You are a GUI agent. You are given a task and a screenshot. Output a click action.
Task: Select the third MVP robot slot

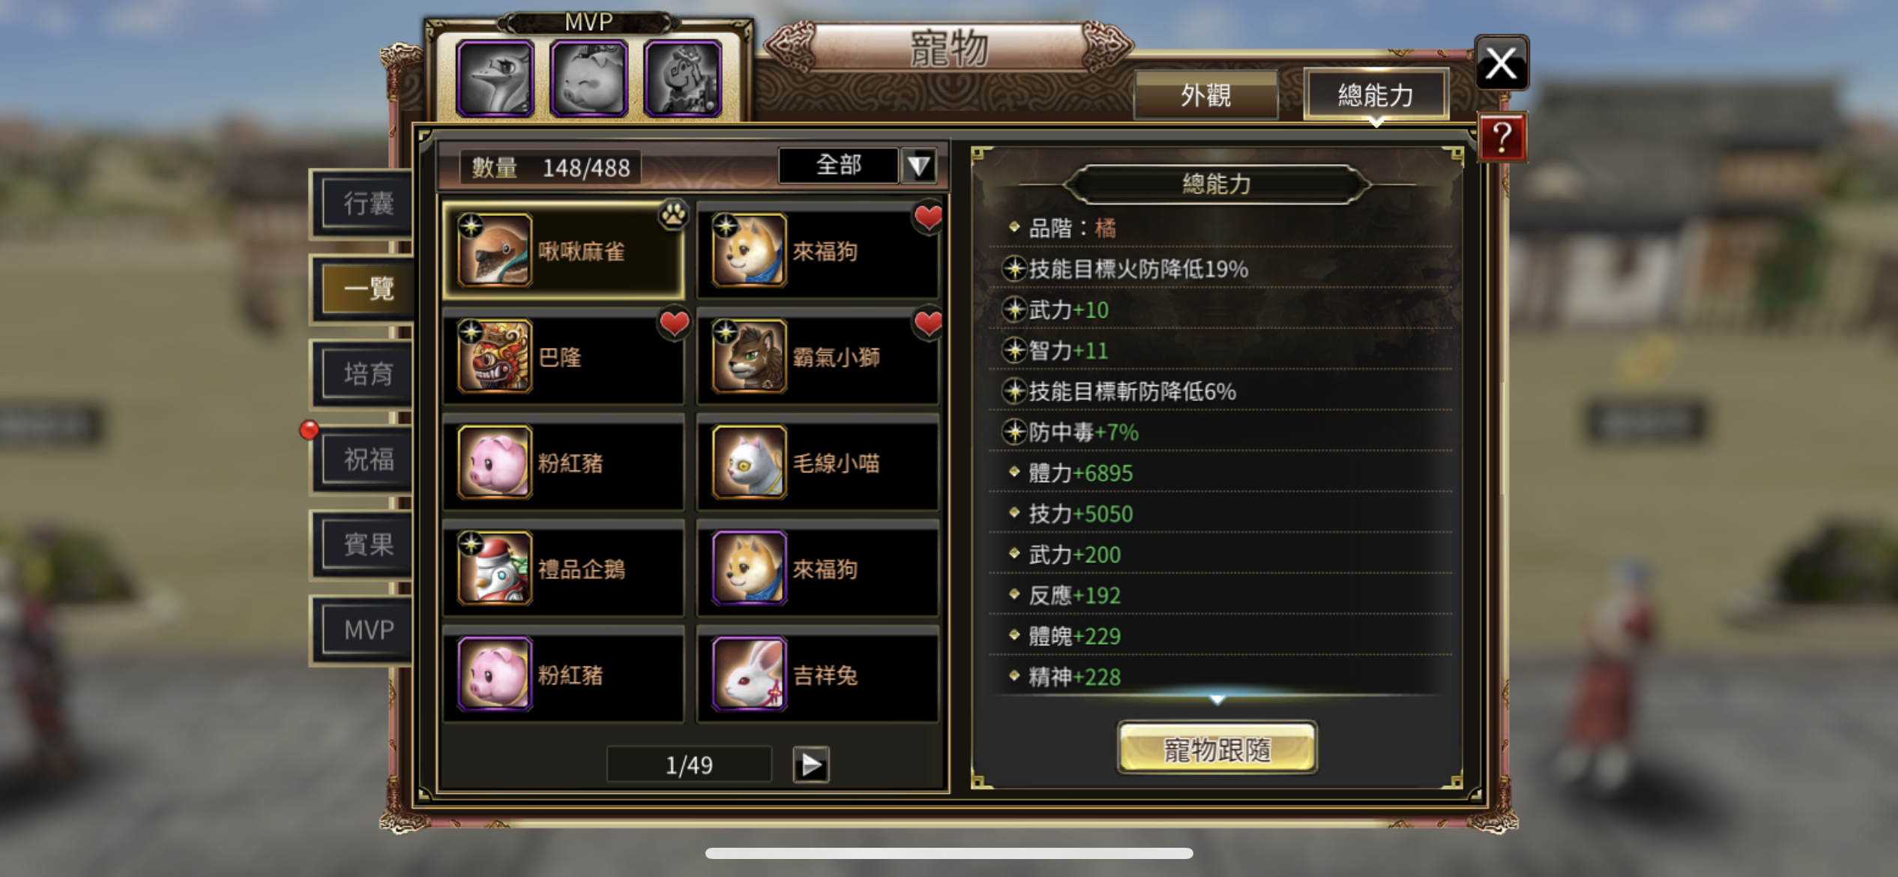tap(683, 79)
